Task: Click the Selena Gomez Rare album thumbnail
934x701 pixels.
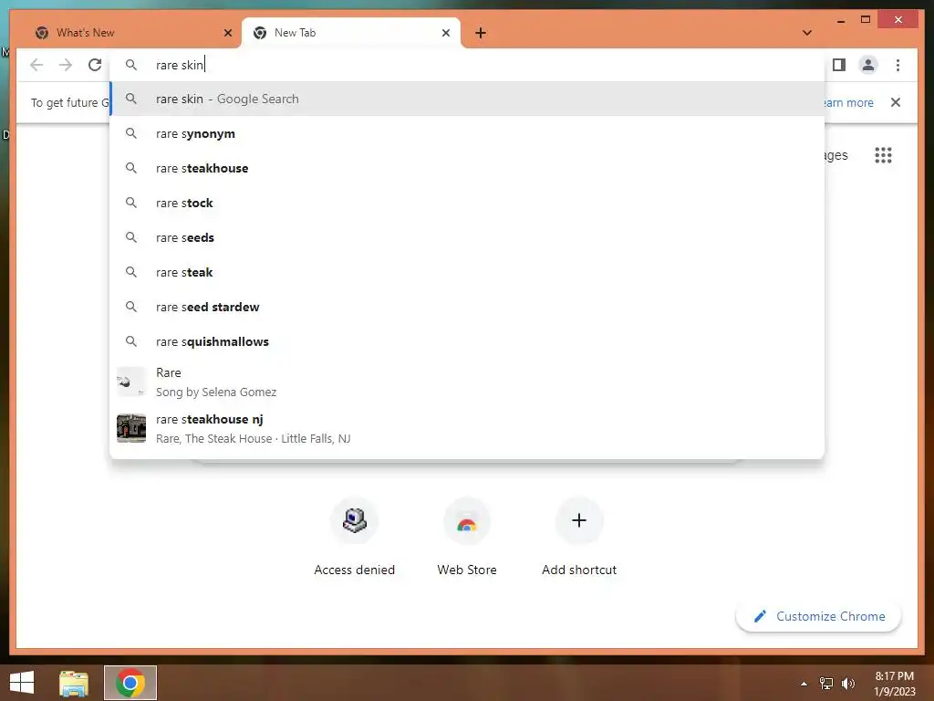Action: (131, 382)
